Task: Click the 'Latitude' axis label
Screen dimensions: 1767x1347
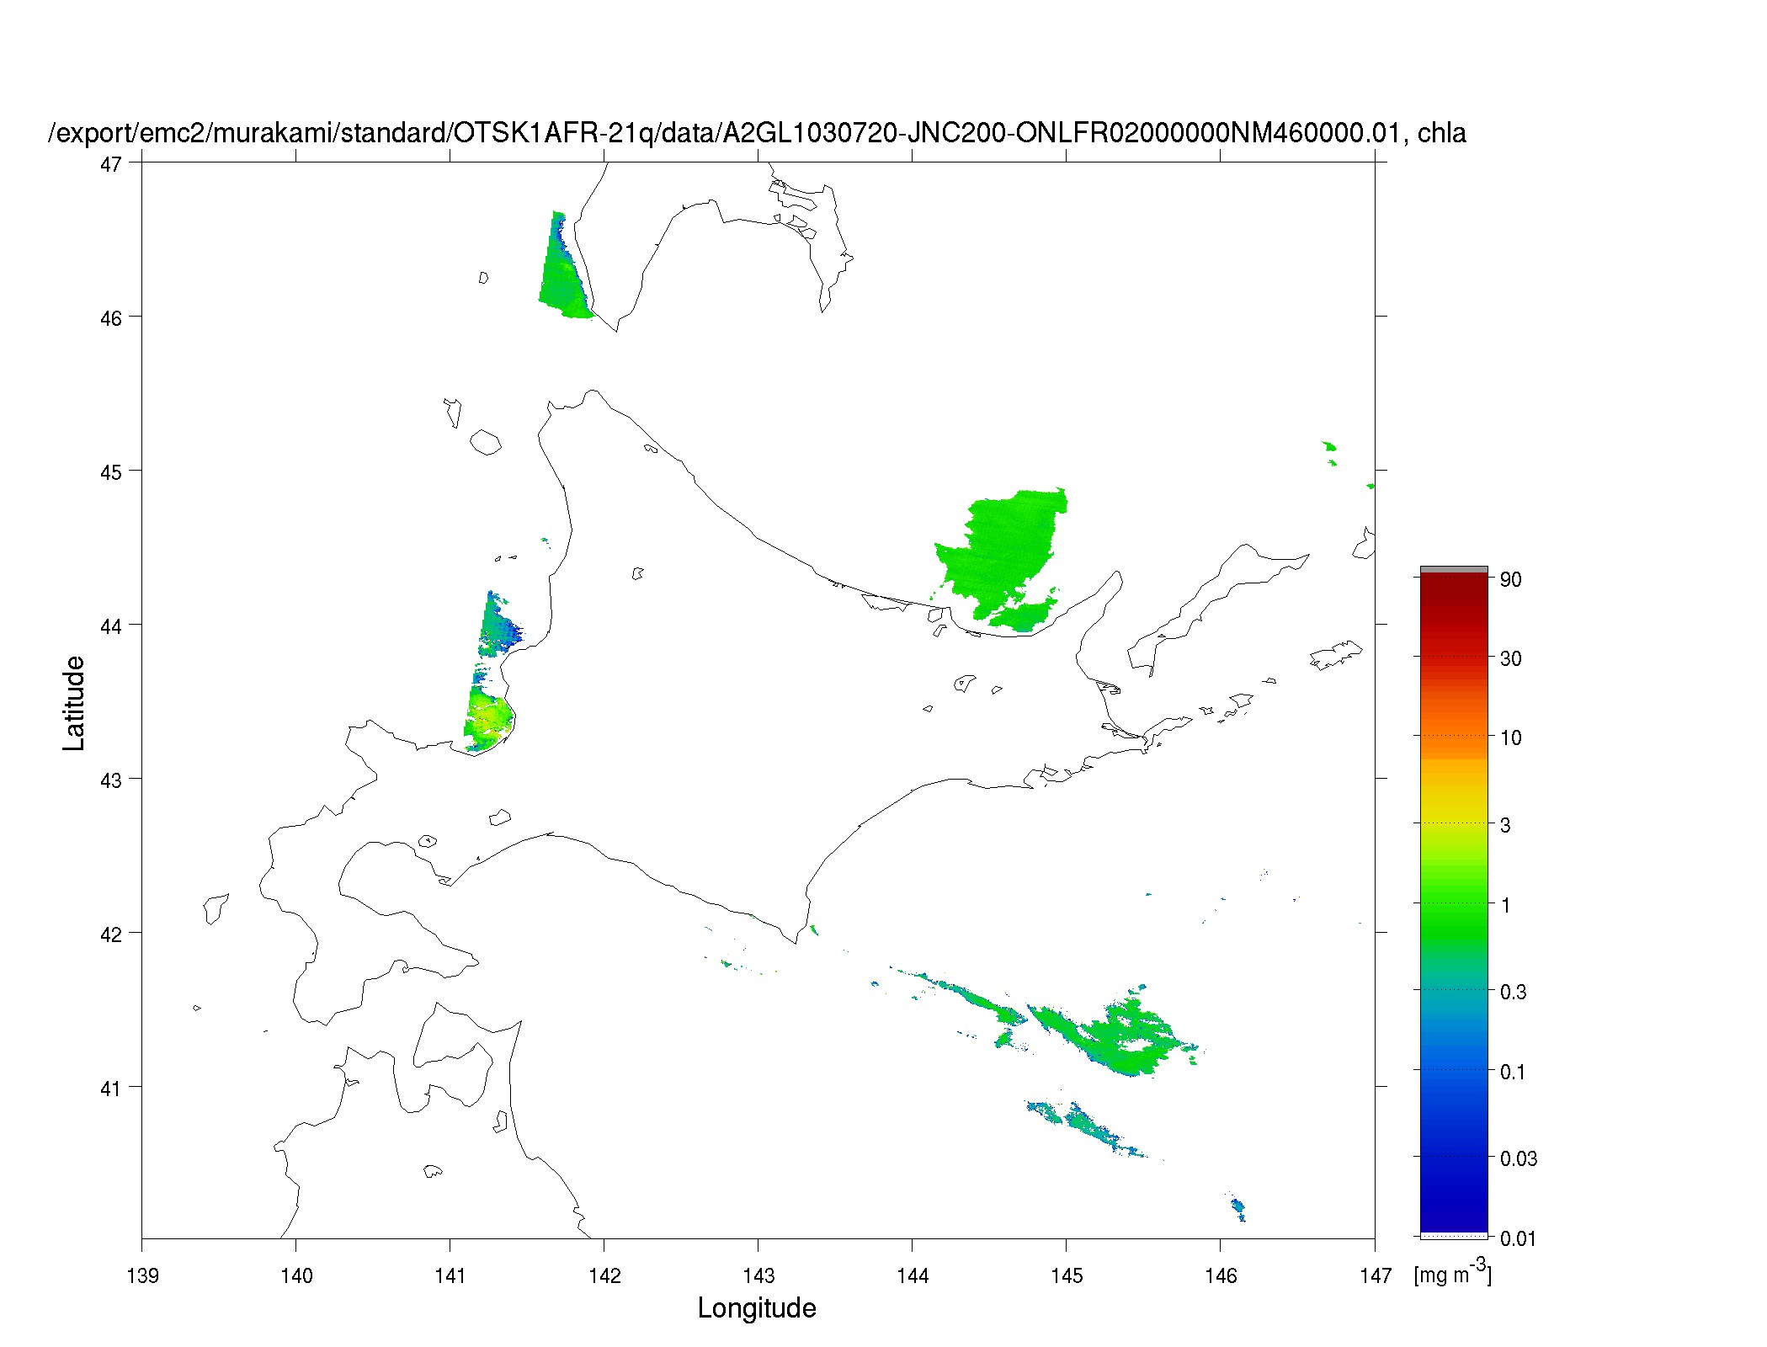Action: point(74,703)
